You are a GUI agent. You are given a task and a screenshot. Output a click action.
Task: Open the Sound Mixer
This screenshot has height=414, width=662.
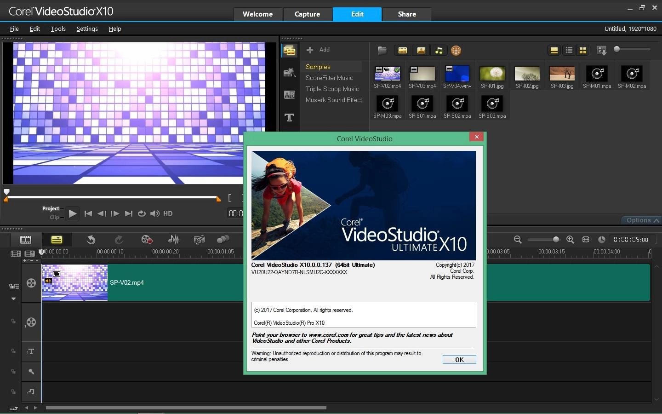pos(174,240)
